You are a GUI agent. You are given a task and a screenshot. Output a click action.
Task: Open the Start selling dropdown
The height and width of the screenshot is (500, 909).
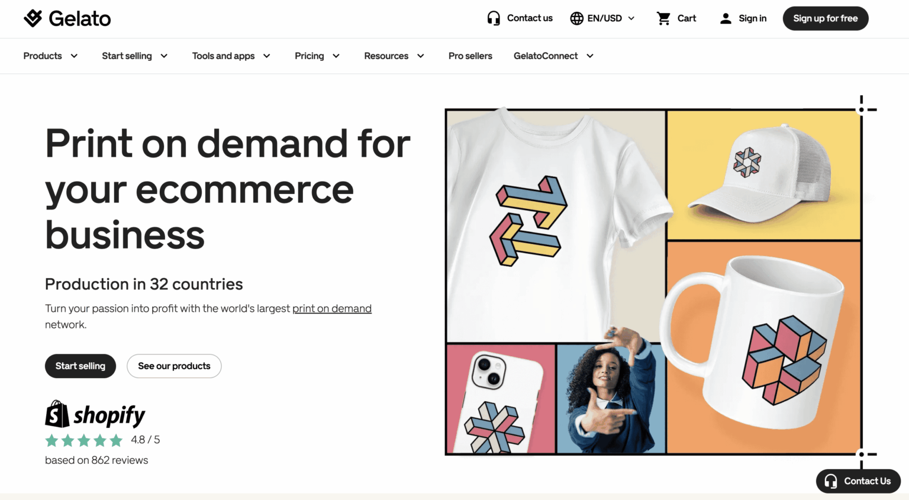tap(134, 56)
